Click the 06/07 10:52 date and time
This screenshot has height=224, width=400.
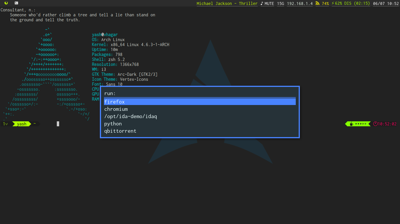(x=386, y=3)
